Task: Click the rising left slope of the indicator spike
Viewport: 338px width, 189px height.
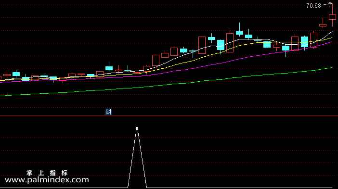Action: tap(132, 156)
